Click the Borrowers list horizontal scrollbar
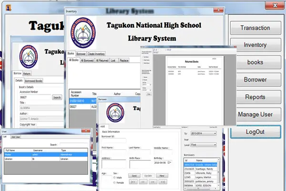Image resolution: width=286 pixels, height=191 pixels. (201, 189)
